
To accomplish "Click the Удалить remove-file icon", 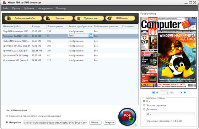I will coord(48,18).
